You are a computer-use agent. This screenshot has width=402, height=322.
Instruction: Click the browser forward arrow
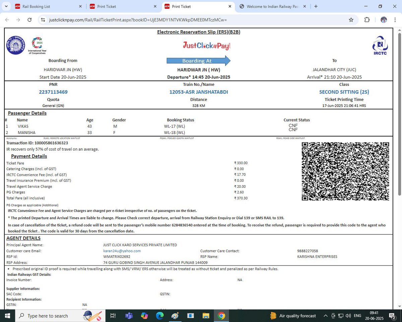(x=18, y=20)
